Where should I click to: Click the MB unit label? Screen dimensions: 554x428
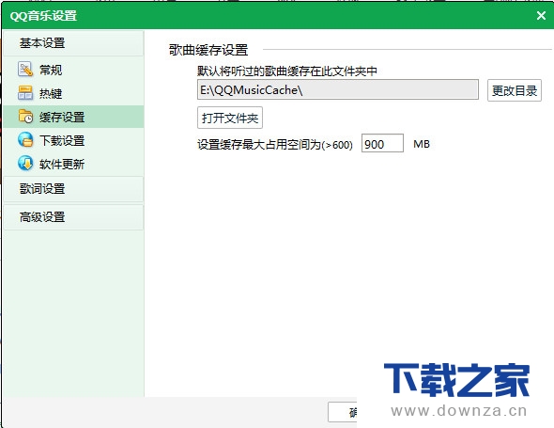pyautogui.click(x=422, y=144)
